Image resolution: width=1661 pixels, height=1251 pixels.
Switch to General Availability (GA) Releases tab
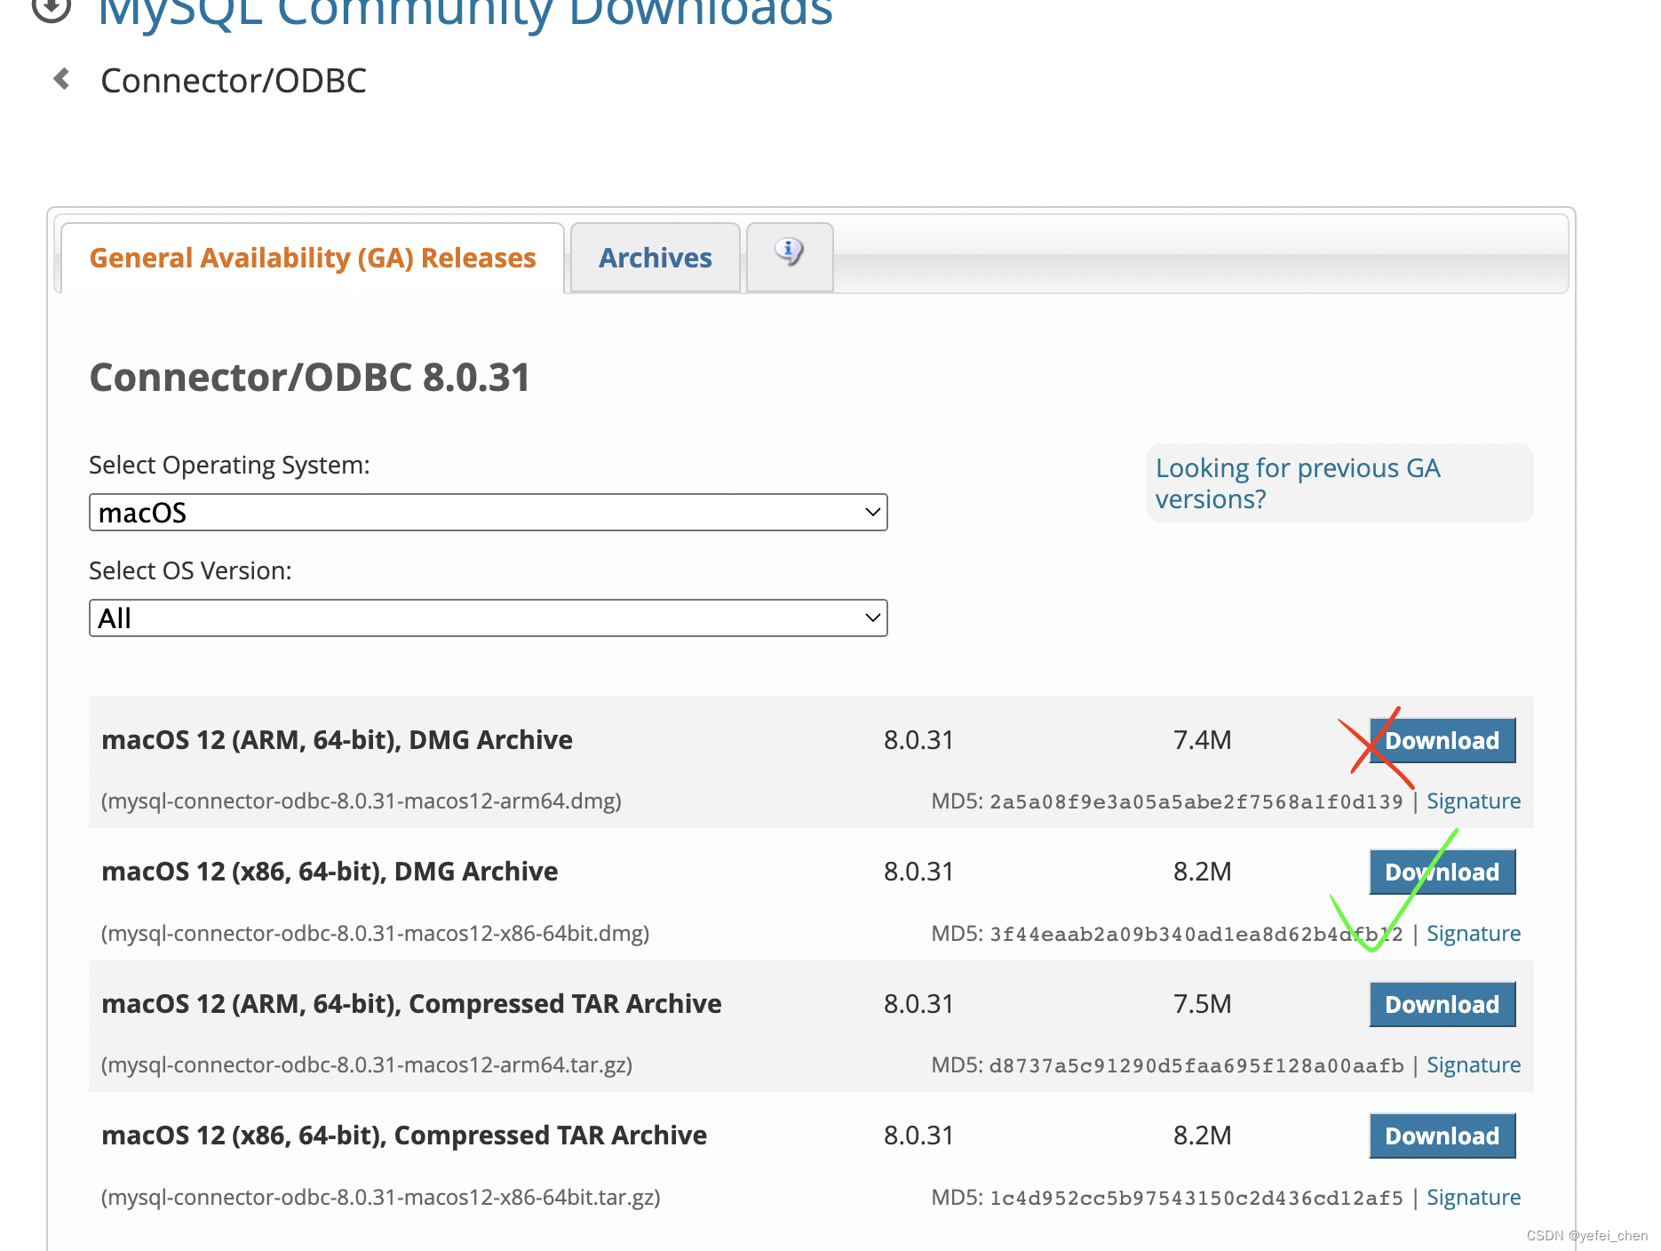pos(313,258)
